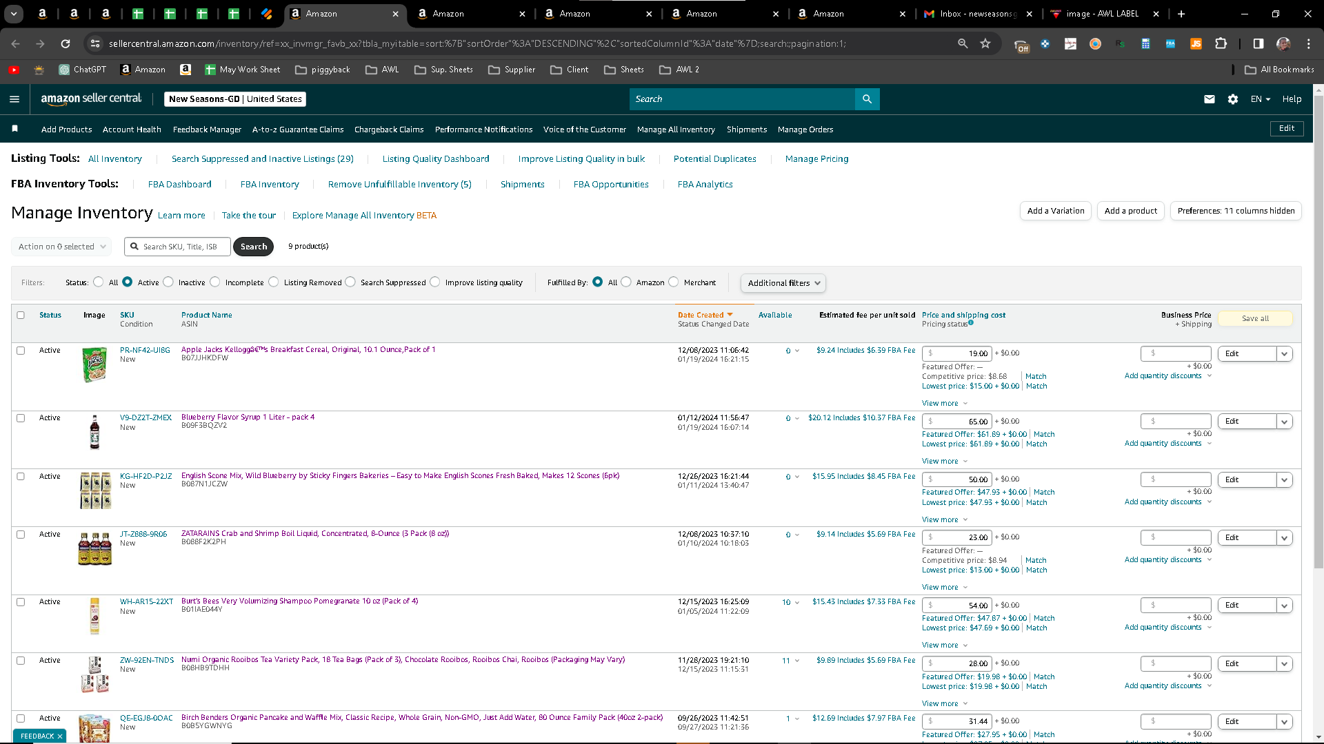Screen dimensions: 1324x744
Task: Open Preferences: 11 columns hidden button
Action: 1236,211
